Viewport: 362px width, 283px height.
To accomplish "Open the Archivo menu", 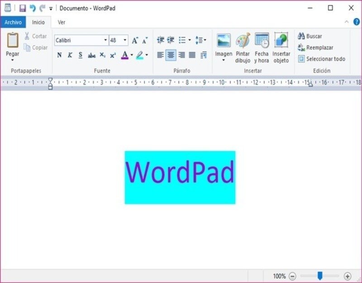I will pyautogui.click(x=13, y=22).
